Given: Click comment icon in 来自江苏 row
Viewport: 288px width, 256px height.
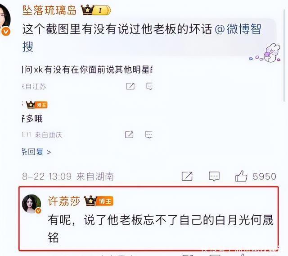Looking at the screenshot, I should (149, 86).
